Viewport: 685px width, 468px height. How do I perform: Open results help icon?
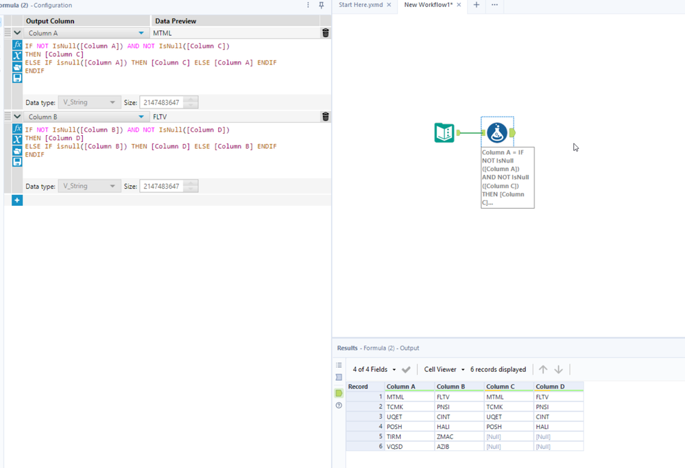click(339, 406)
